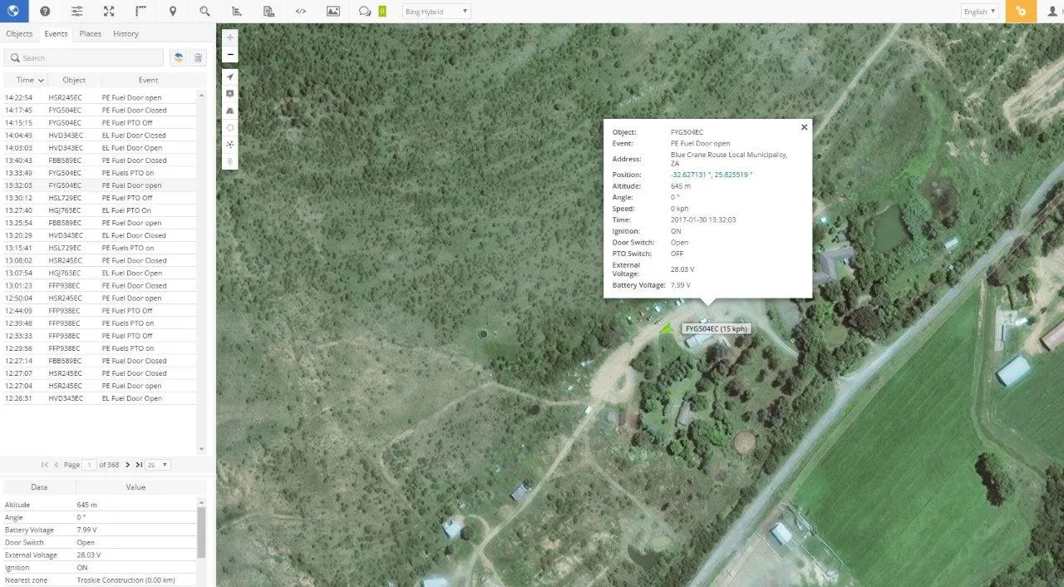Click the blue globe map icon
Image resolution: width=1064 pixels, height=587 pixels.
click(x=13, y=11)
